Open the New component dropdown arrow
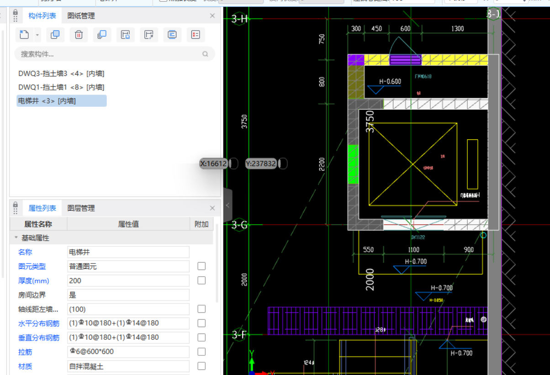The image size is (550, 375). click(x=37, y=35)
